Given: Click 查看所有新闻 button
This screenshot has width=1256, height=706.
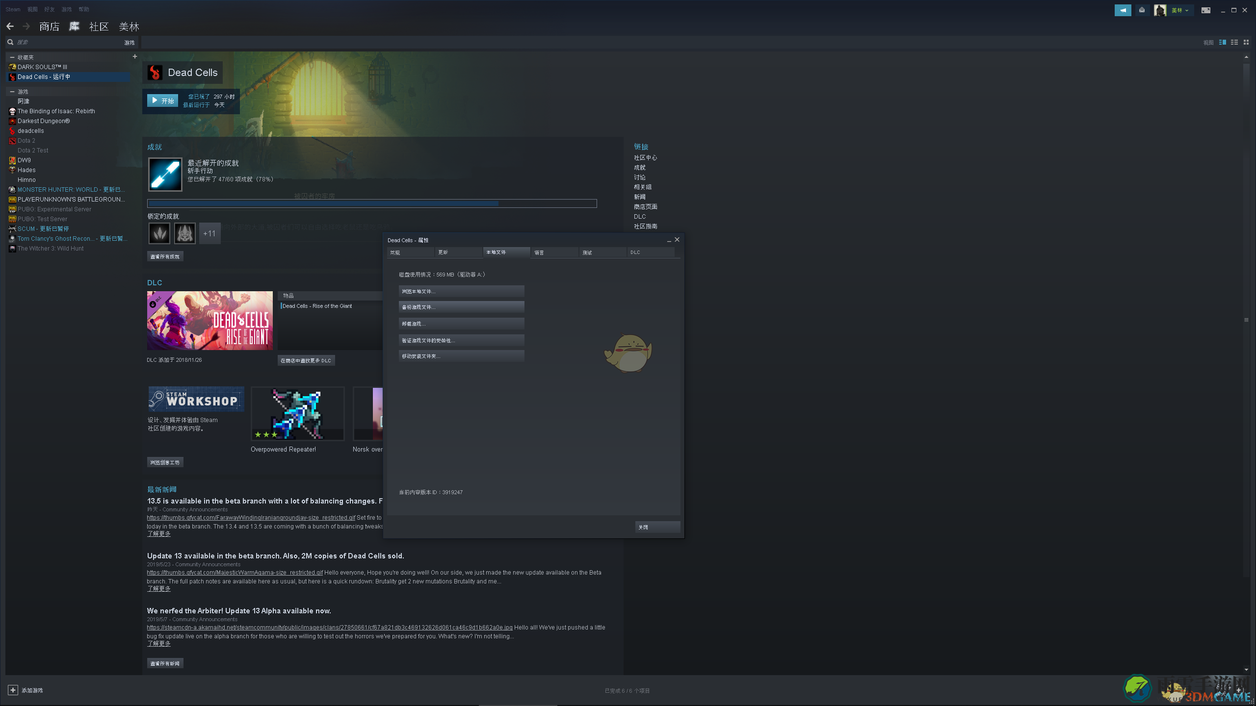Looking at the screenshot, I should [165, 663].
